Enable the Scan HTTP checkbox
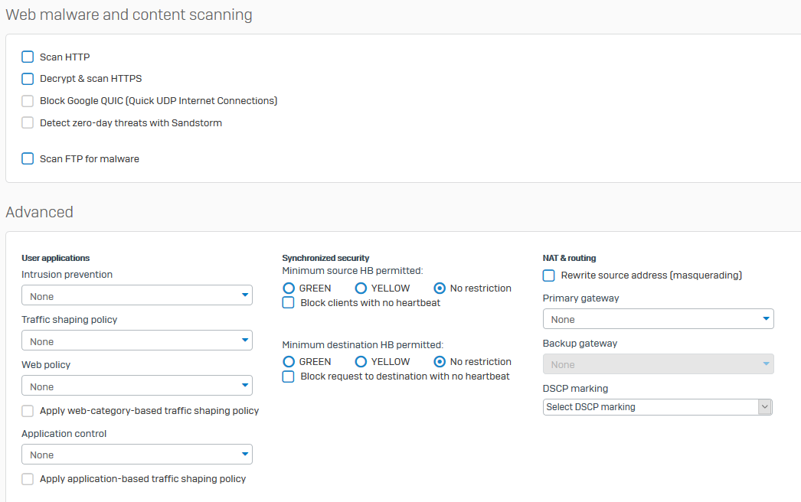The image size is (801, 502). point(28,57)
